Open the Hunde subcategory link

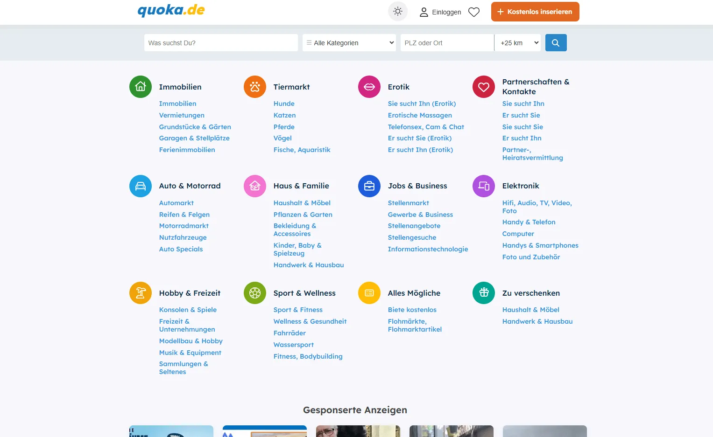[x=284, y=104]
